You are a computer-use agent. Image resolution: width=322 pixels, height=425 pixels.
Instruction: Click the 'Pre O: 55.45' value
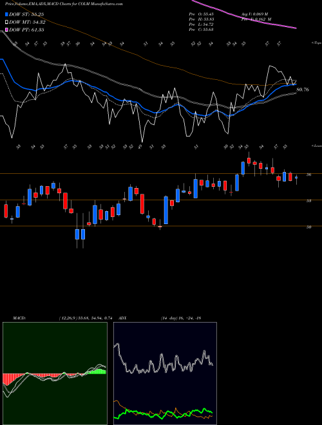coord(202,14)
